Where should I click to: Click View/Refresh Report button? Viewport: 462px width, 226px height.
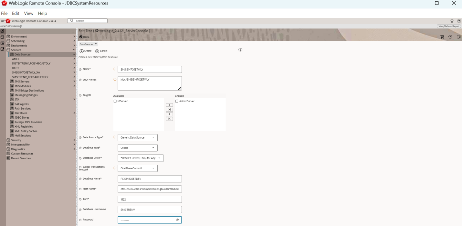[449, 26]
